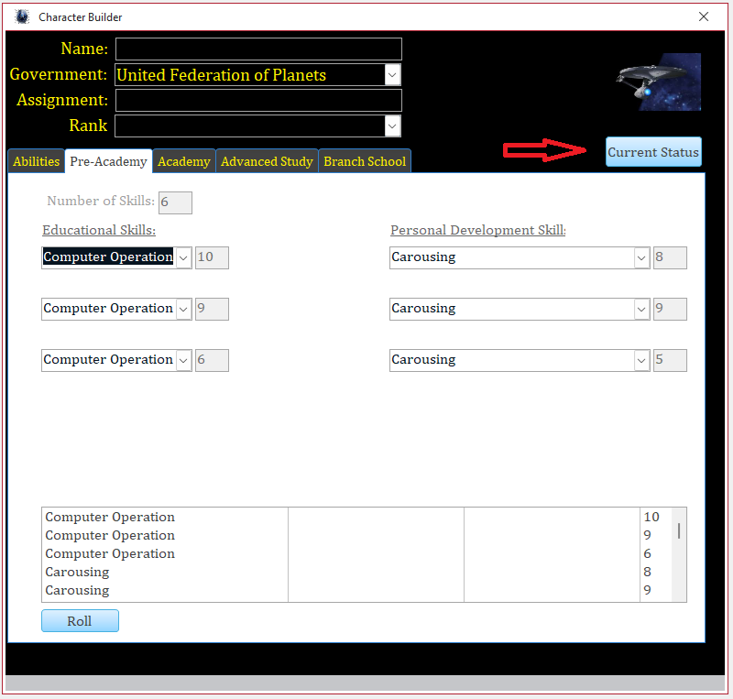Screen dimensions: 733x699
Task: Select list row Carousing with value 8
Action: click(356, 572)
